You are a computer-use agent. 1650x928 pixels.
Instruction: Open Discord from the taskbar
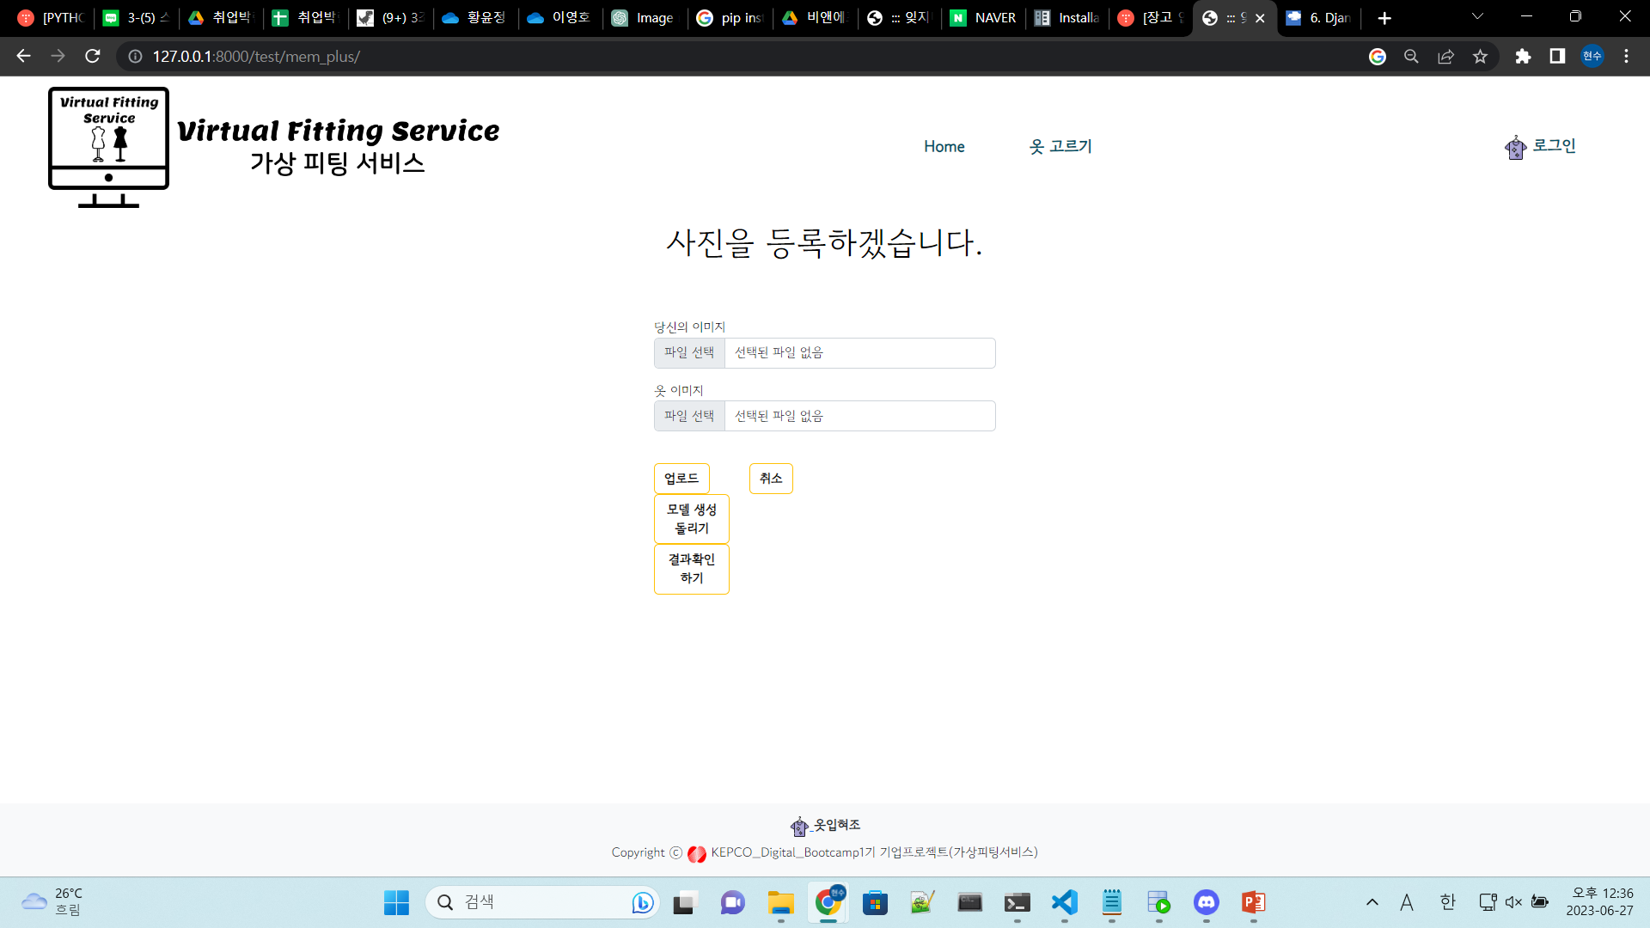(1206, 902)
